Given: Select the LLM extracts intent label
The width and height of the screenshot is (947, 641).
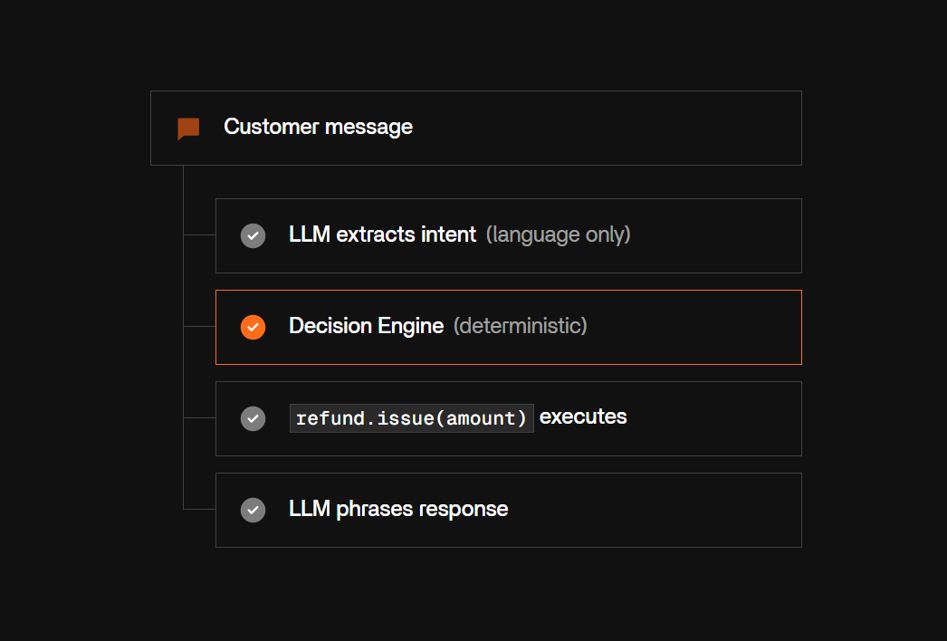Looking at the screenshot, I should click(x=382, y=234).
